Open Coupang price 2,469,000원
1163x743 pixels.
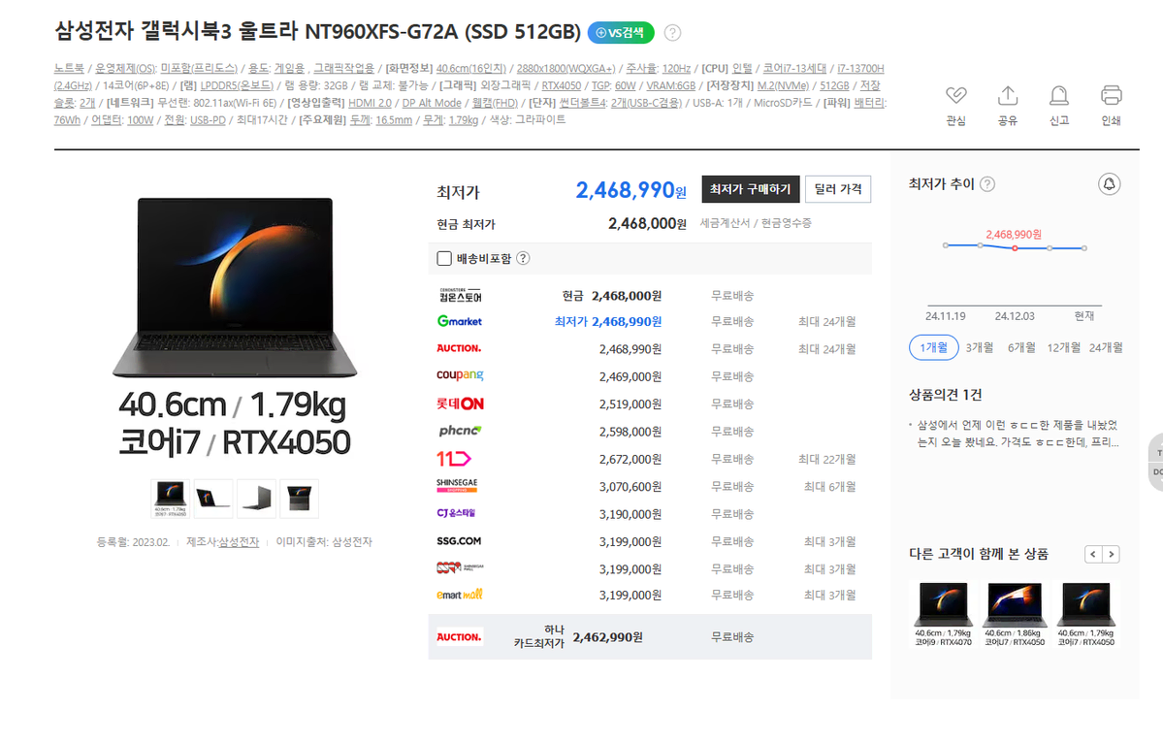pyautogui.click(x=630, y=376)
